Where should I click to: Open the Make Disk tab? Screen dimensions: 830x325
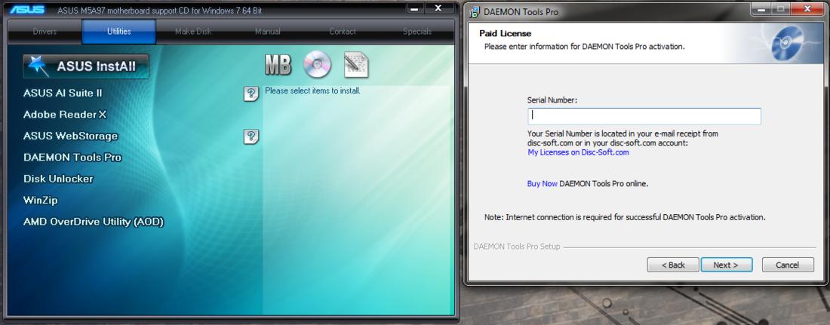point(193,32)
